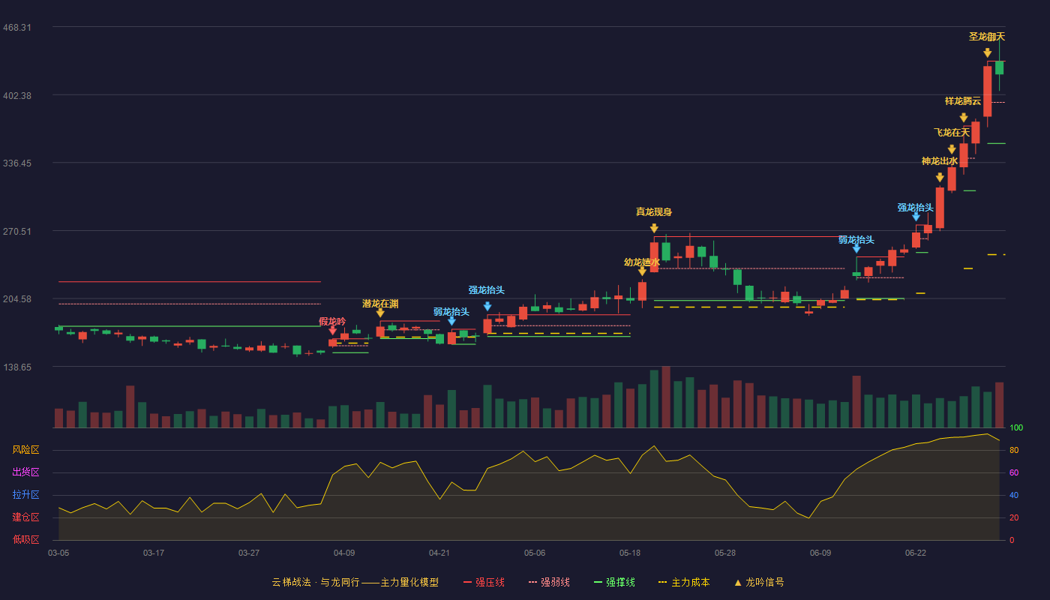Toggle the 主力成本 legend series

coord(683,582)
